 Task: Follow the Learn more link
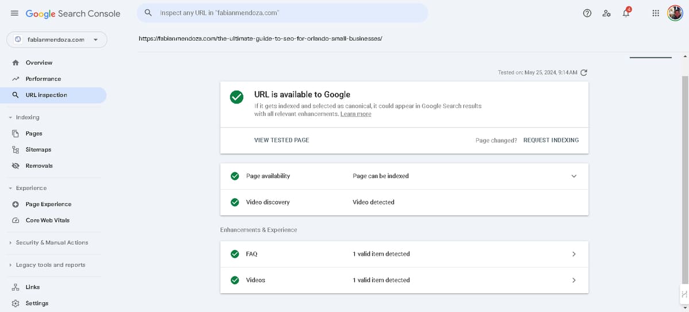click(x=356, y=114)
